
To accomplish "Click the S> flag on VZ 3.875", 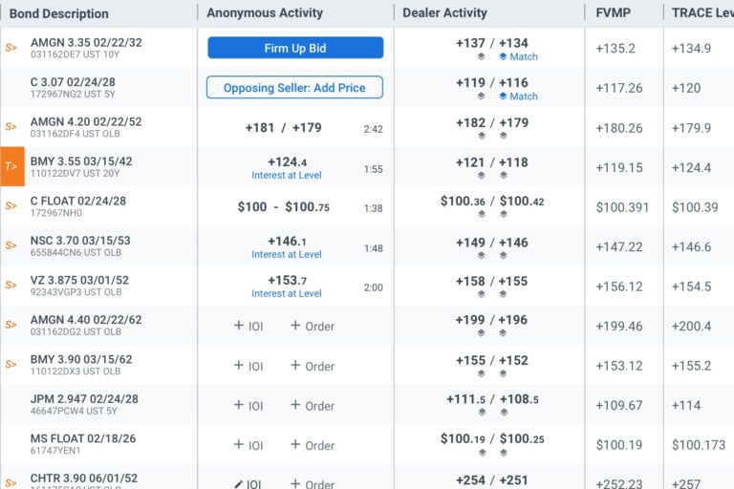I will pos(11,285).
